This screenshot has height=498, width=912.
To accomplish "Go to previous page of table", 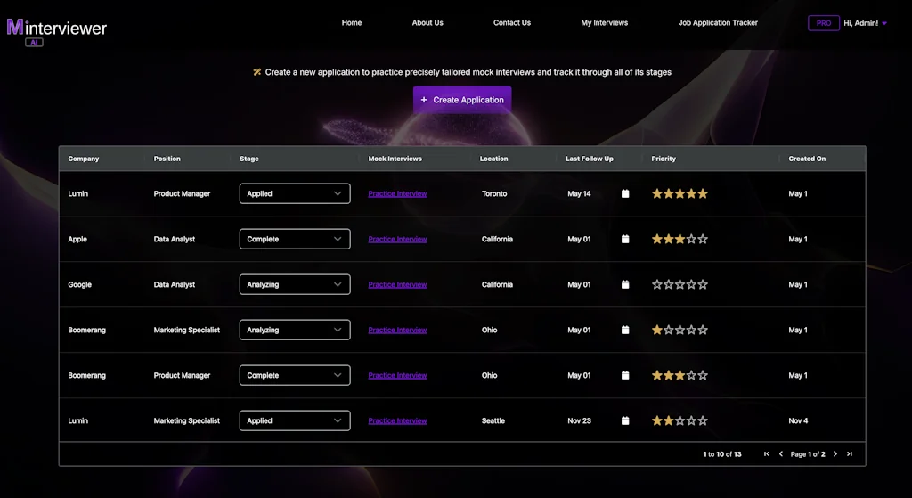I will coord(780,453).
